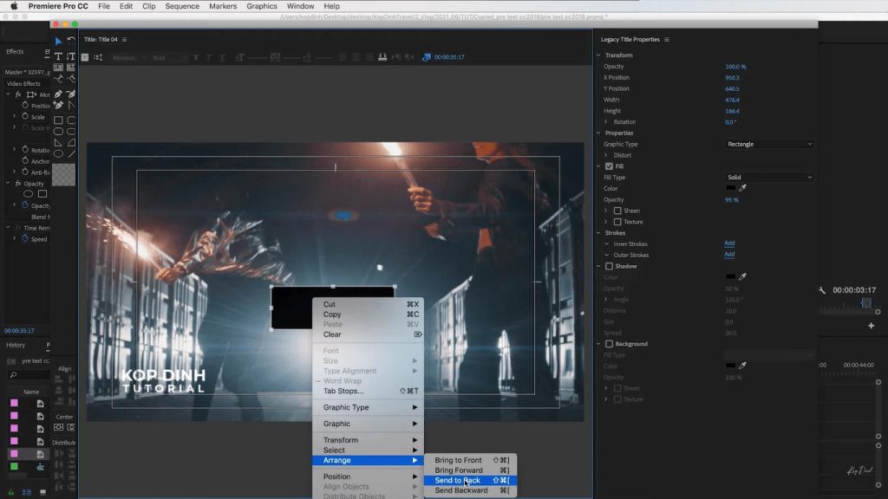The image size is (888, 499).
Task: Add an Inner Stroke
Action: click(729, 243)
